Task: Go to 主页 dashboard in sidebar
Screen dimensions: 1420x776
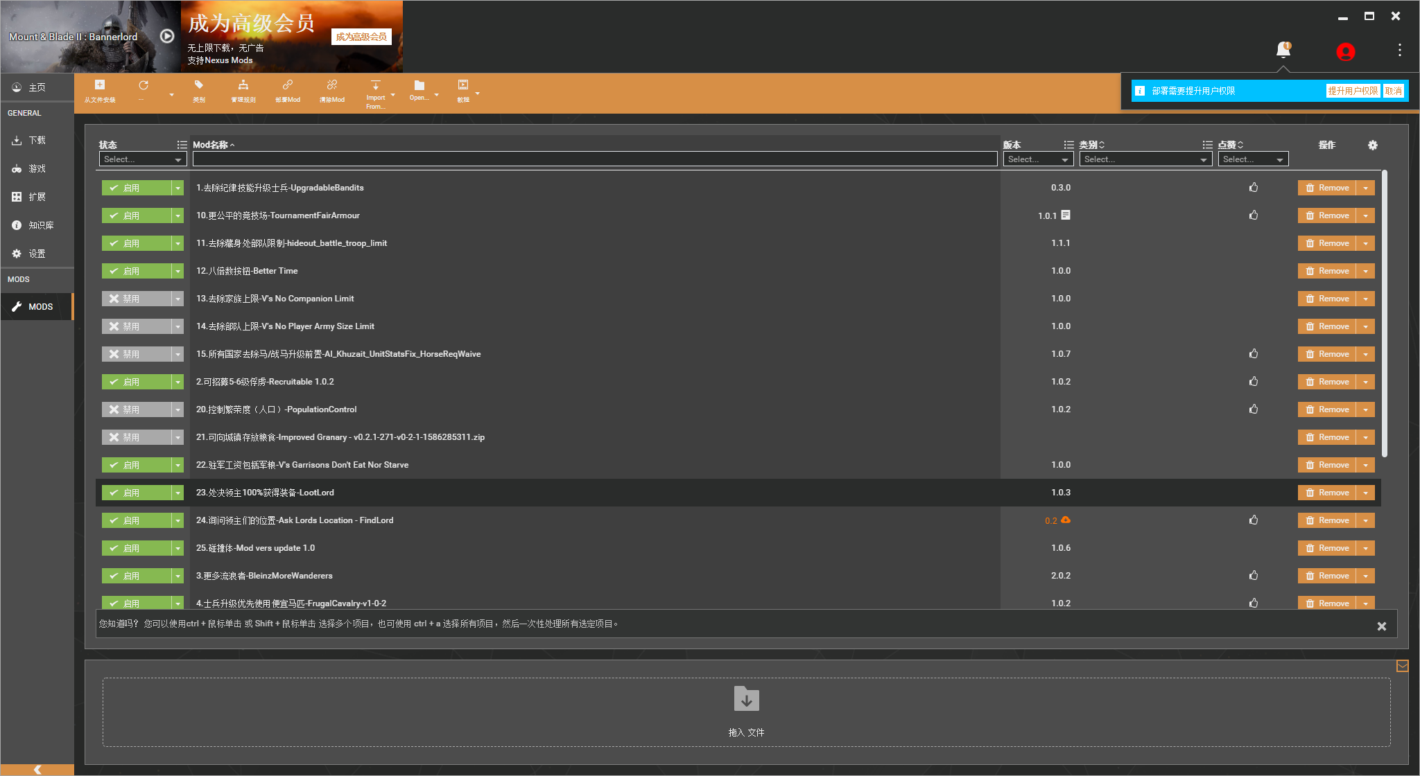Action: (x=37, y=87)
